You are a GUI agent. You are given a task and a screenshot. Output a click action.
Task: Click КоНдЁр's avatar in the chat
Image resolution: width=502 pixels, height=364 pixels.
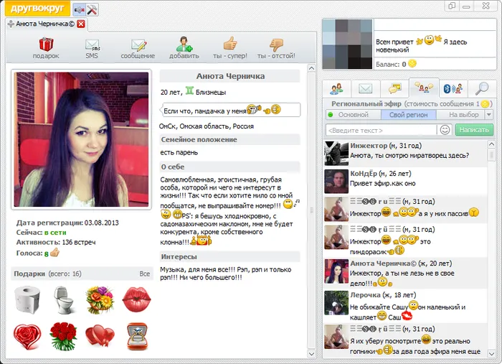pyautogui.click(x=336, y=182)
